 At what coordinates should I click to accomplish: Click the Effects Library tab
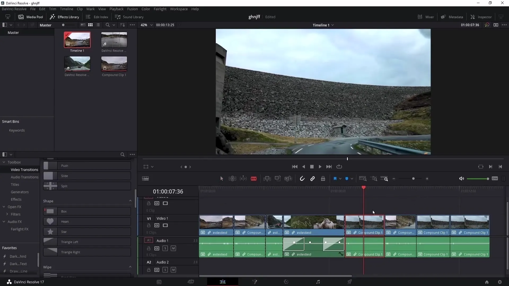(65, 17)
